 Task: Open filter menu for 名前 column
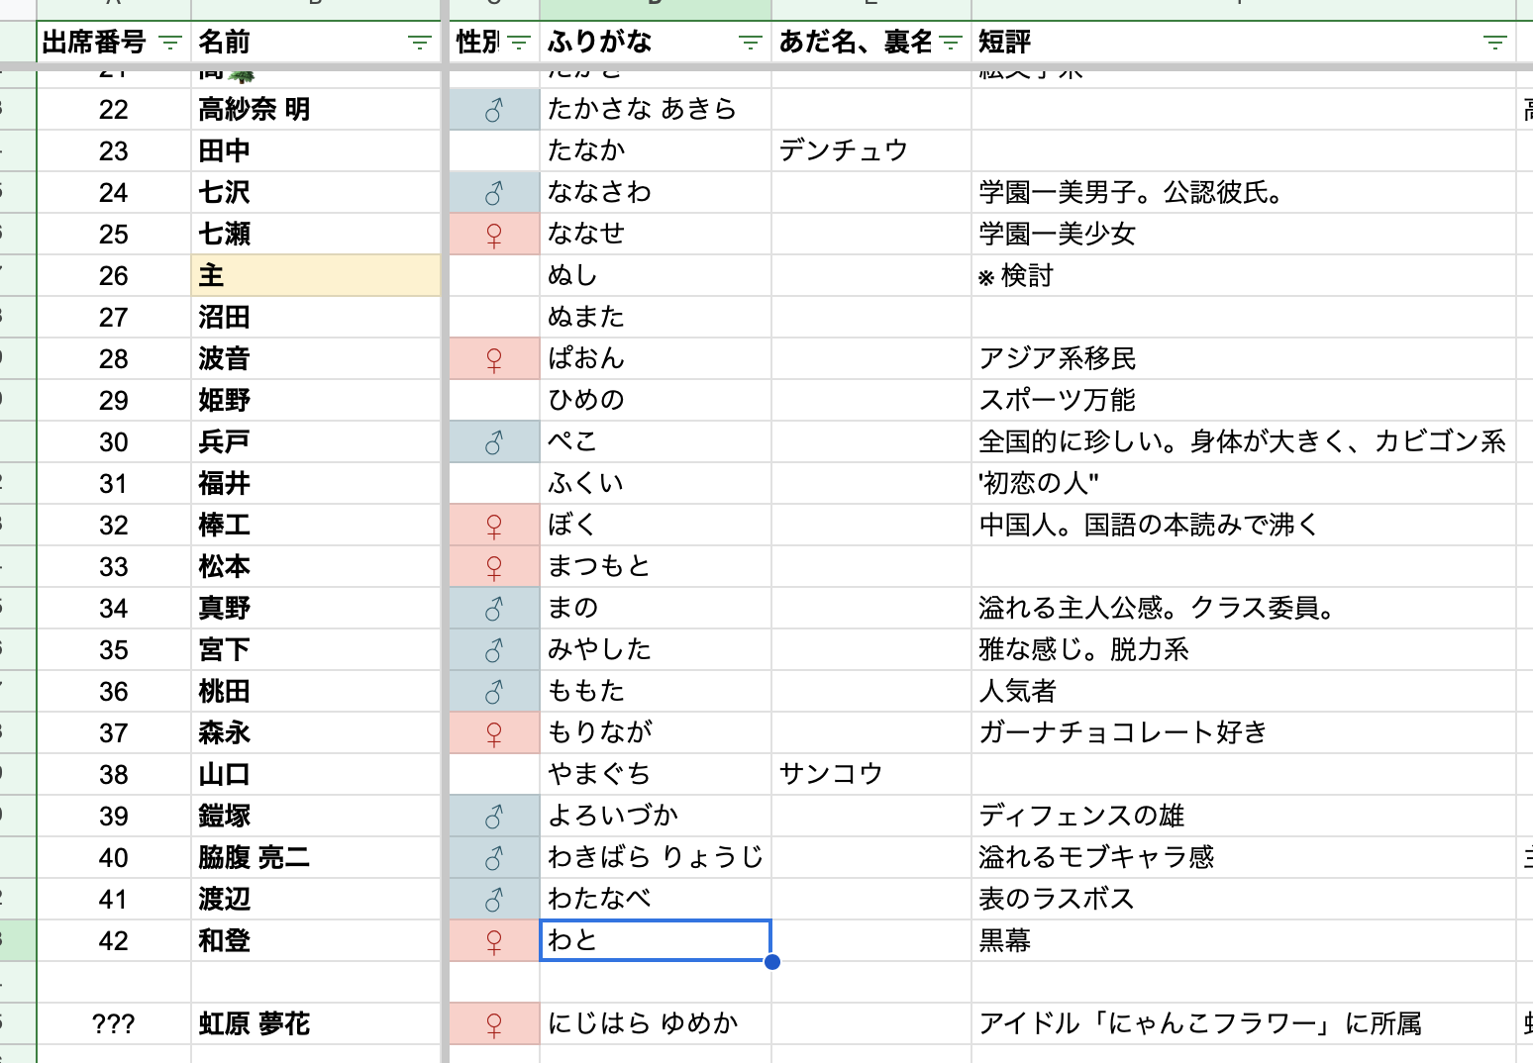tap(420, 43)
